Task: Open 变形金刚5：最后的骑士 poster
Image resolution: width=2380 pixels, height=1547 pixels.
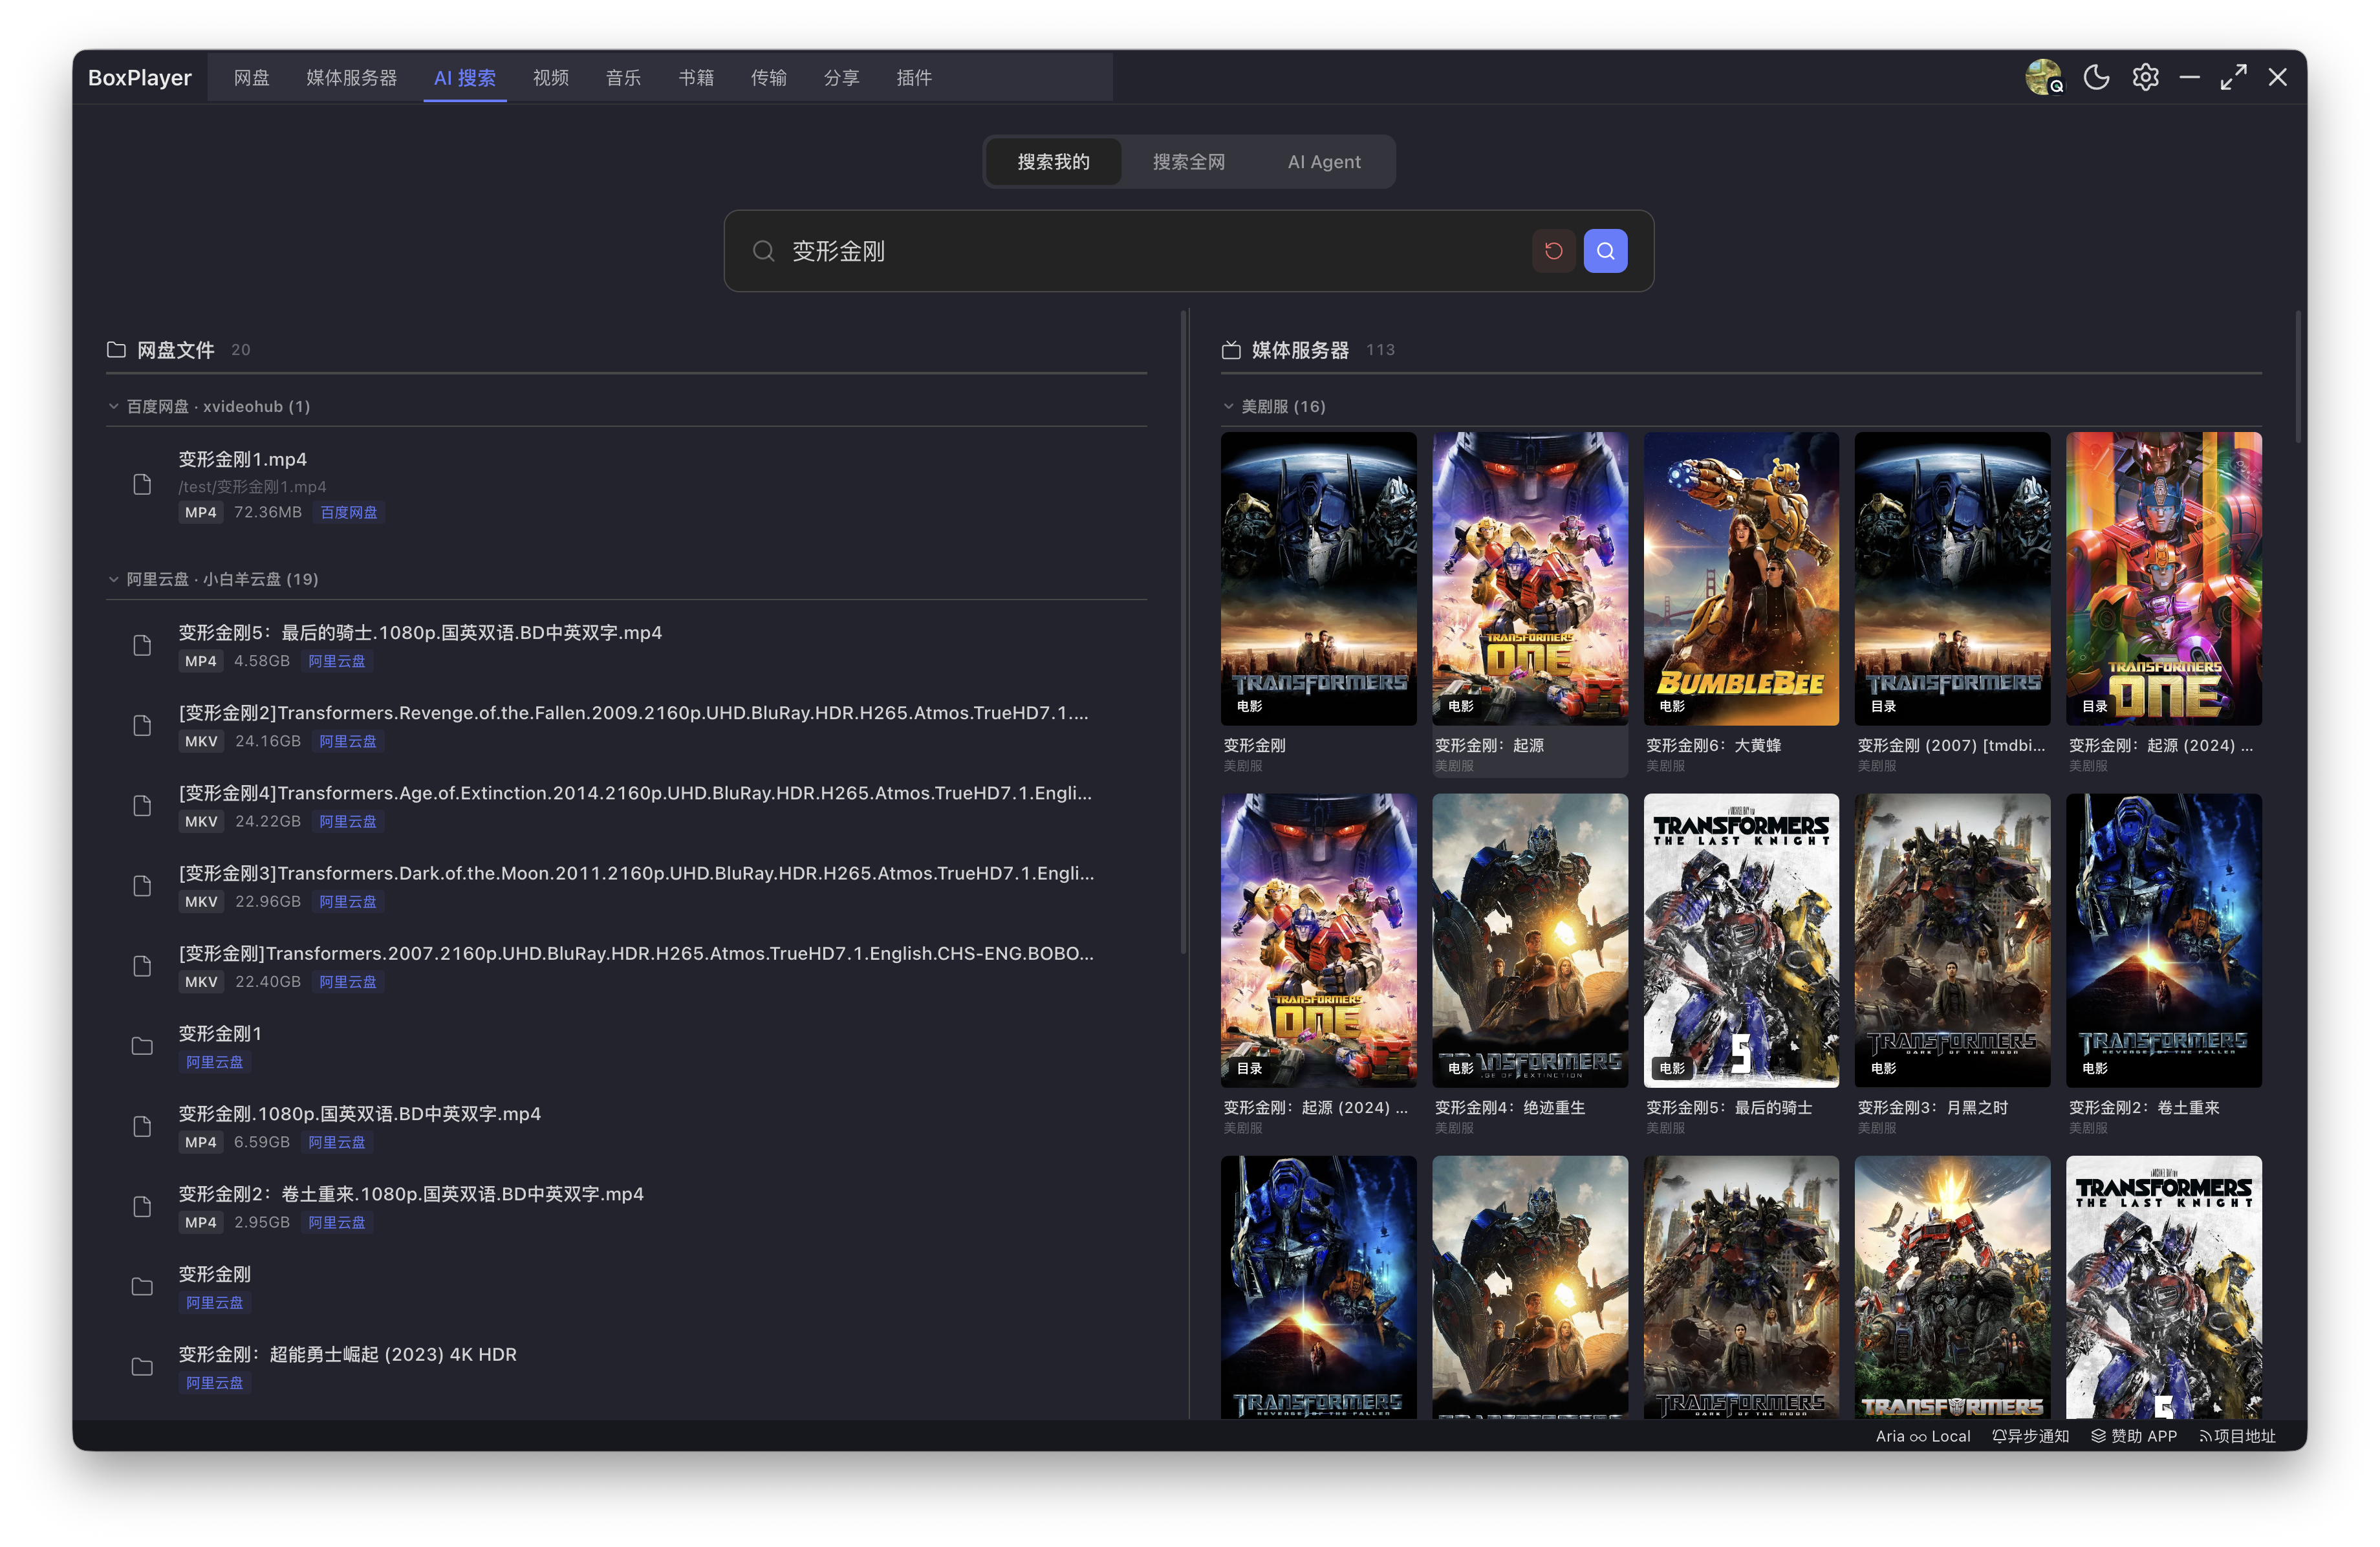Action: (x=1741, y=941)
